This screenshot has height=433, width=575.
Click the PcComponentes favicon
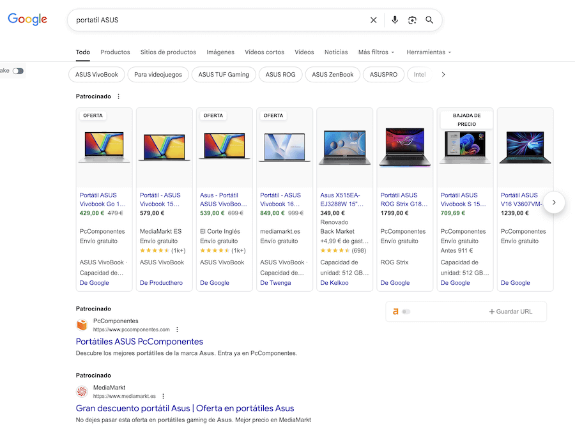[x=82, y=325]
